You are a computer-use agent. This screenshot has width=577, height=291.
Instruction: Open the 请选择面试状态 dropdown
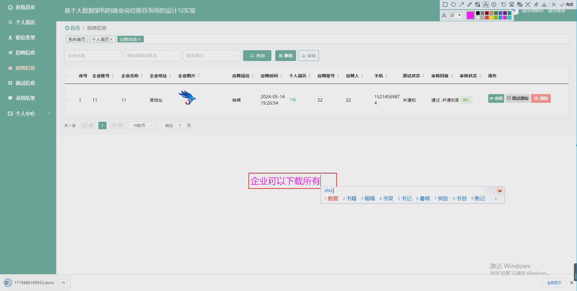[152, 56]
